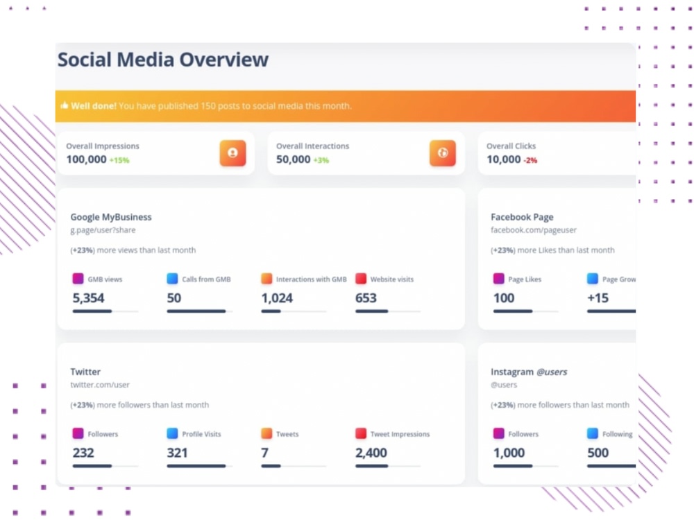Click the 321 Profile Visits value
This screenshot has height=520, width=694.
pos(178,453)
